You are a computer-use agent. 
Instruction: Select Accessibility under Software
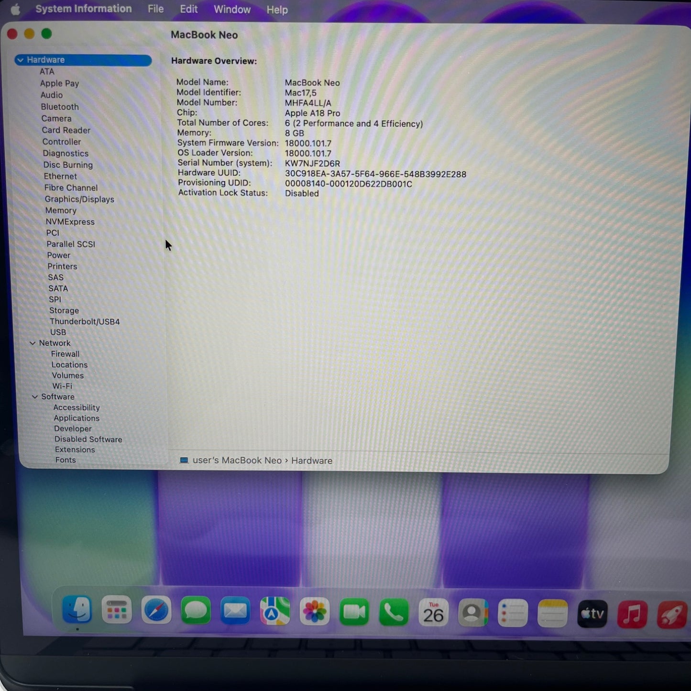point(77,408)
